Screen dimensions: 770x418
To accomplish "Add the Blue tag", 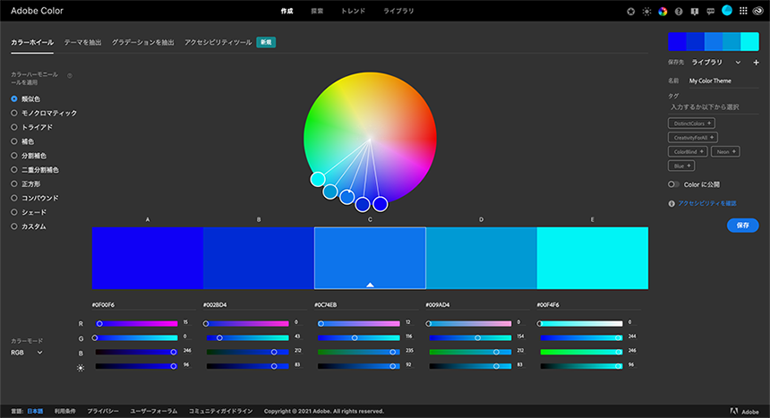I will coord(681,166).
